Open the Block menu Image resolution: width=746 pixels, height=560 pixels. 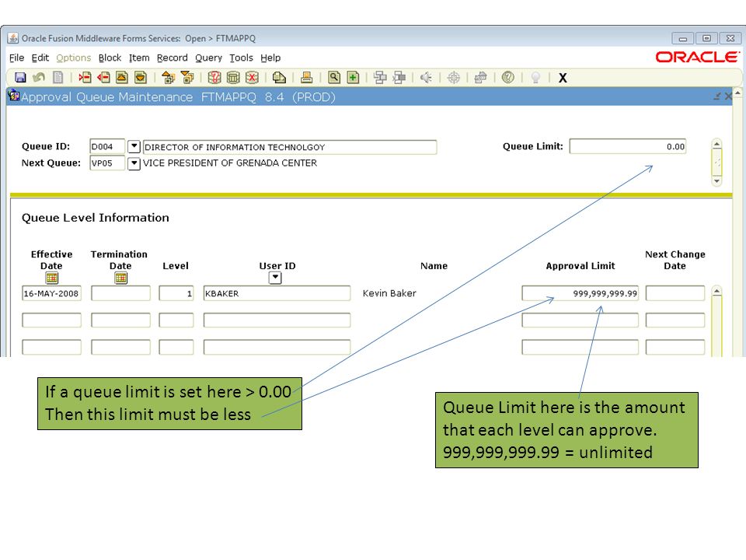[x=110, y=58]
